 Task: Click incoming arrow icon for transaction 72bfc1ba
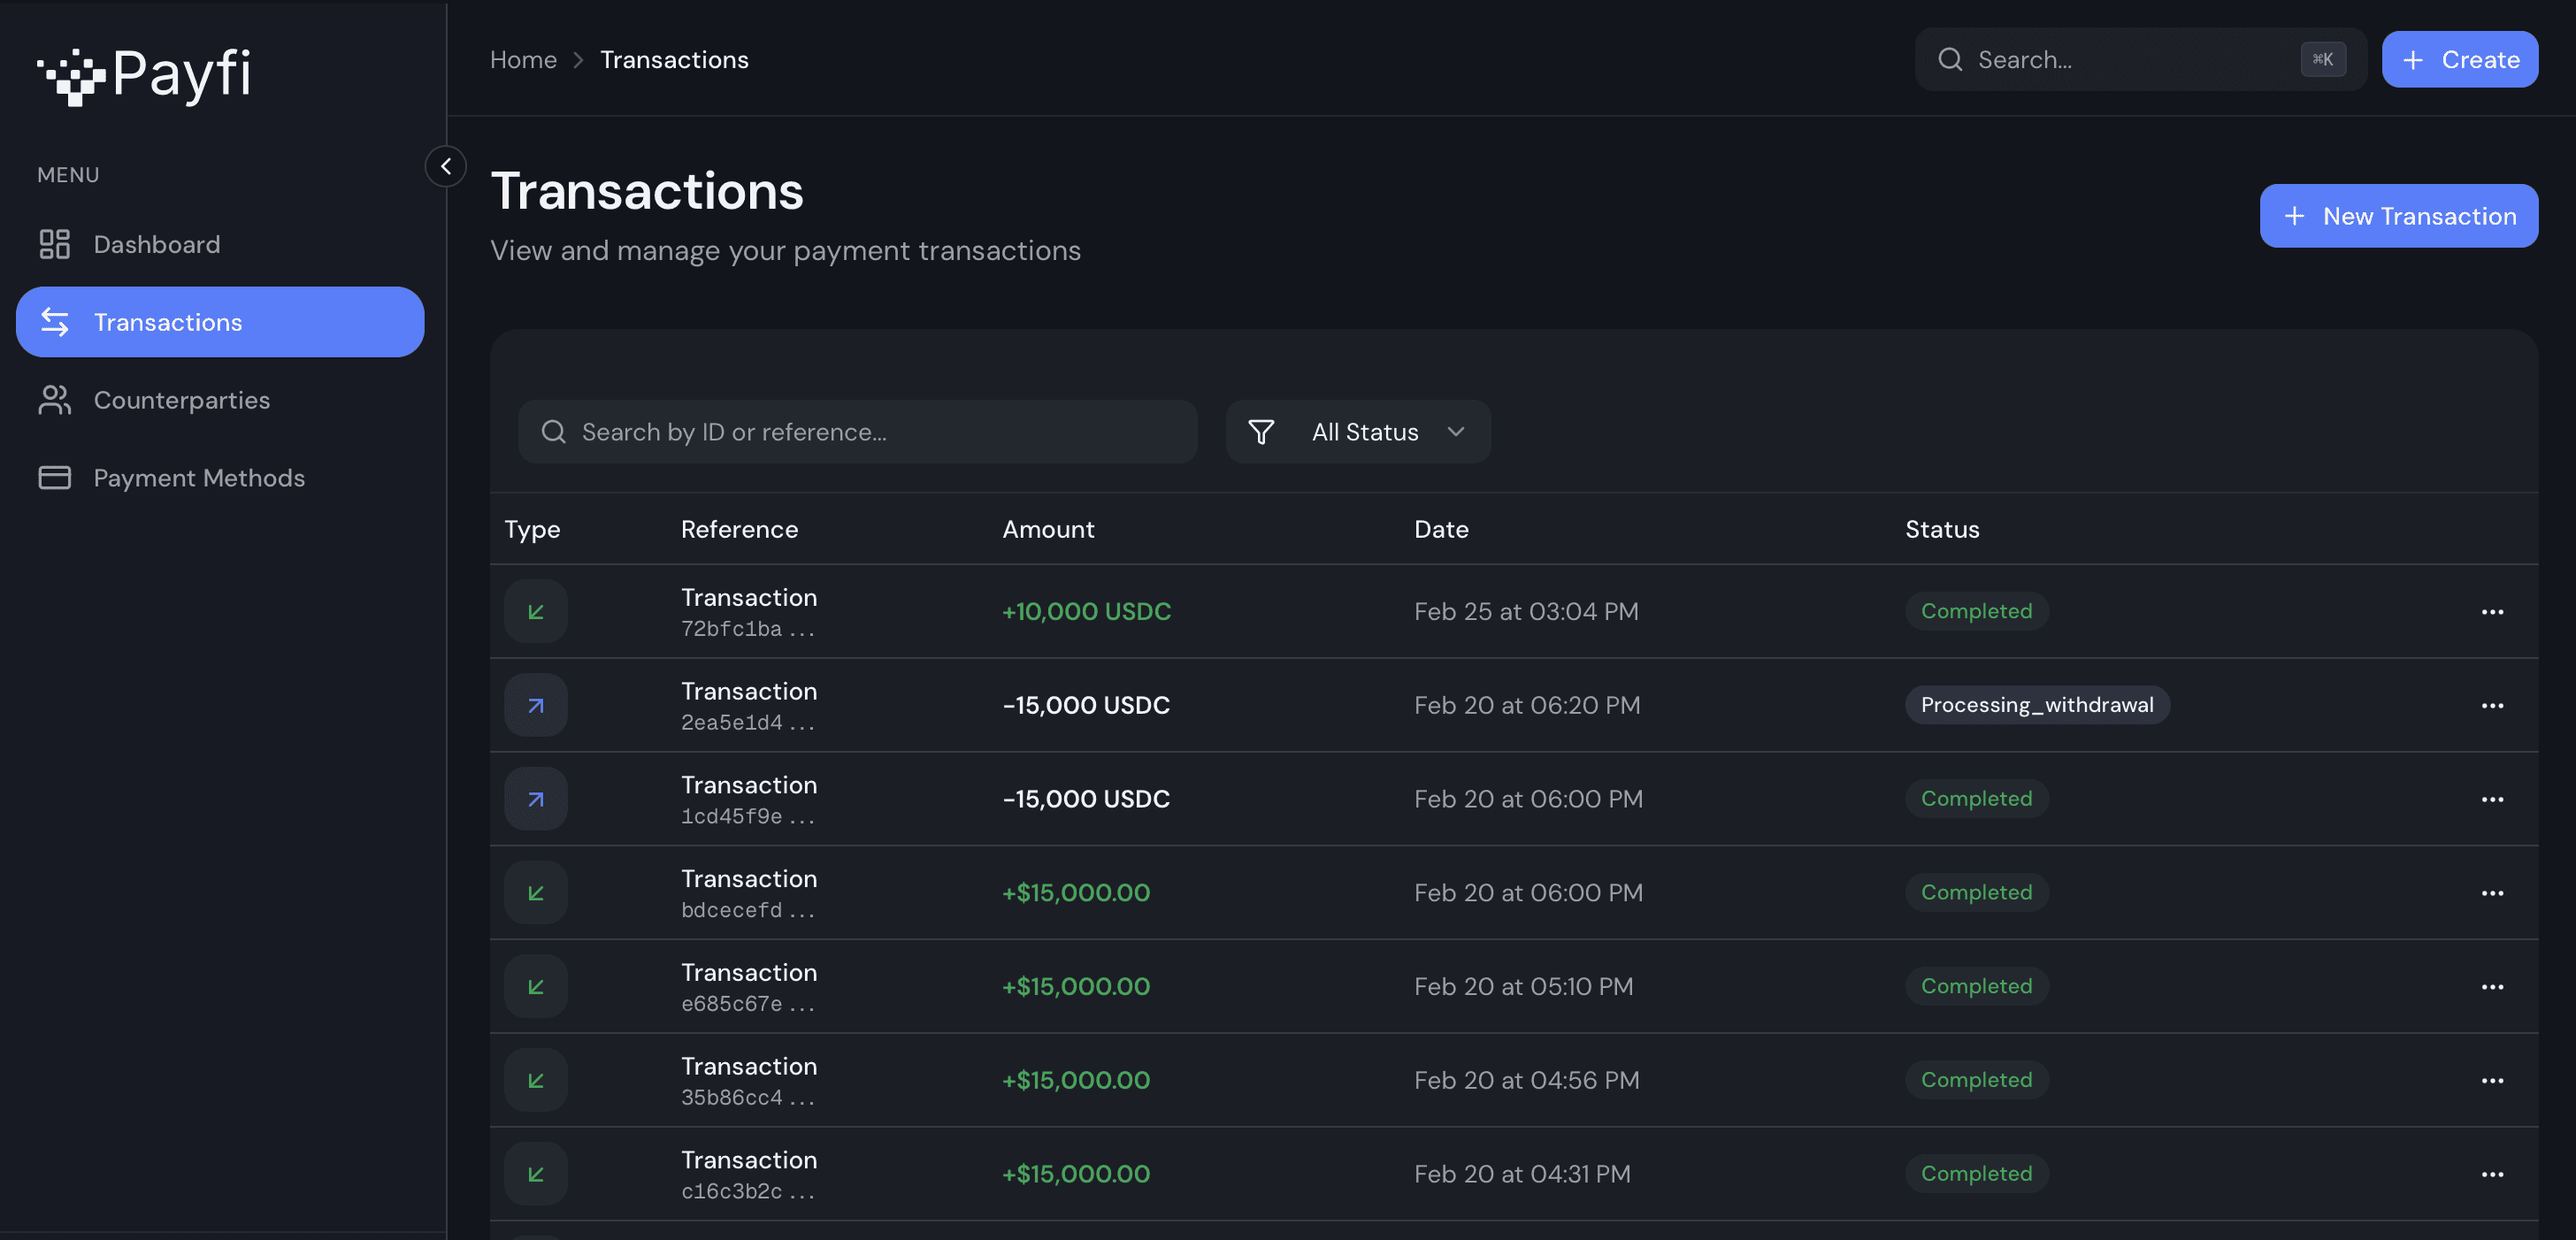(x=536, y=611)
